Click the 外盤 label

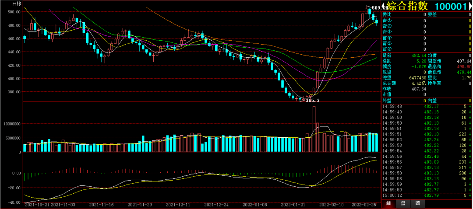click(x=387, y=101)
